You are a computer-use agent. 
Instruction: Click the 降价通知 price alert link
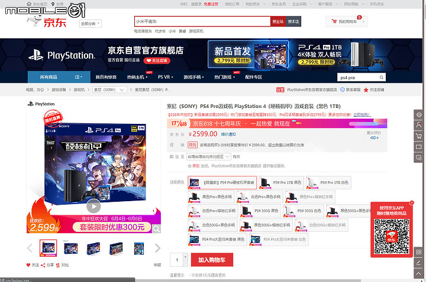pos(228,135)
